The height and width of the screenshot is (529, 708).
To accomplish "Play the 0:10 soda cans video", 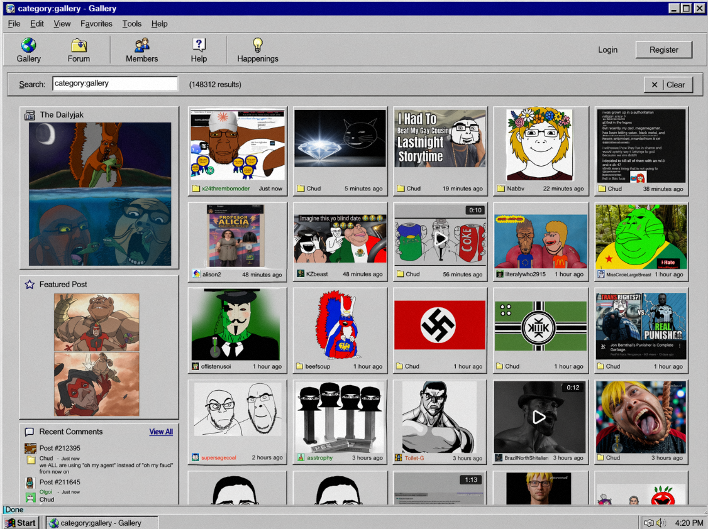I will click(440, 239).
